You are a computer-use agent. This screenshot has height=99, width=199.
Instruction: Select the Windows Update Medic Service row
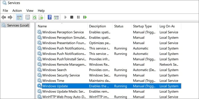click(109, 91)
